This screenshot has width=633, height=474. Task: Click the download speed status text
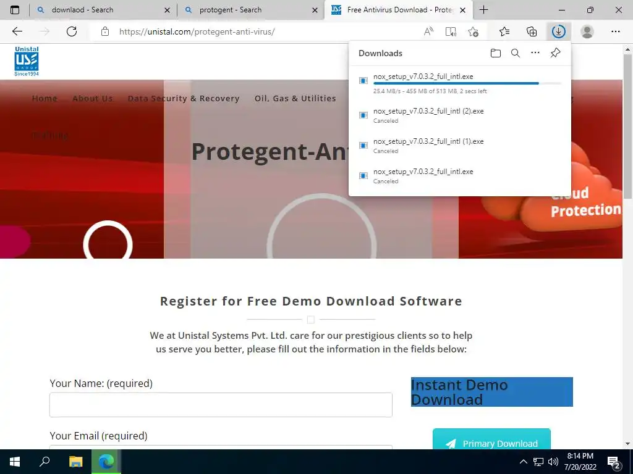click(430, 91)
